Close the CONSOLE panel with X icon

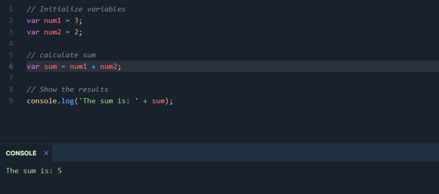coord(46,153)
